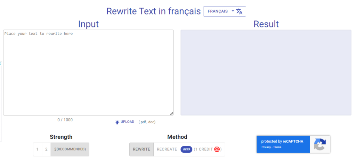Click the BETA badge

(x=186, y=149)
